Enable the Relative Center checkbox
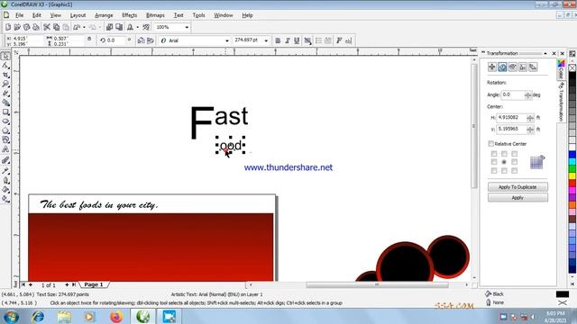Screen dimensions: 577x324 (490, 144)
